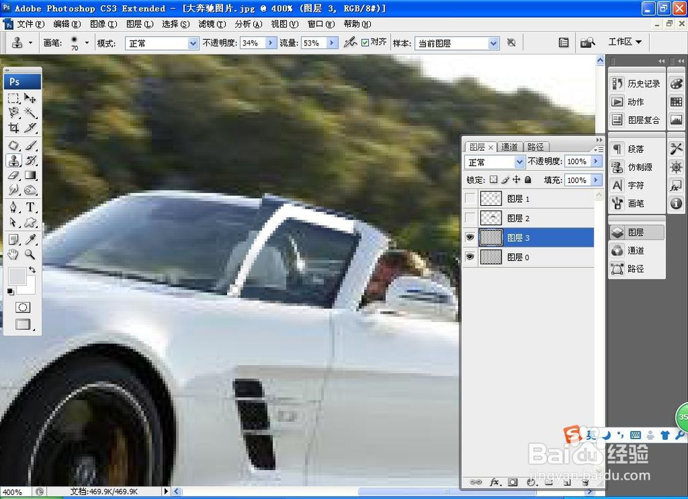Viewport: 688px width, 499px height.
Task: Open the 历史记录 history panel
Action: [x=636, y=83]
